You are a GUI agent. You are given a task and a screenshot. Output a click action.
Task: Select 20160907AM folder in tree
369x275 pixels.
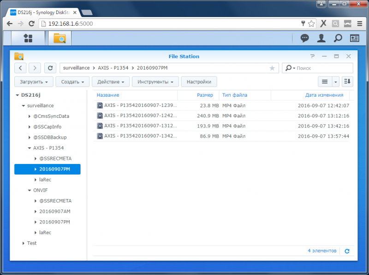[54, 211]
